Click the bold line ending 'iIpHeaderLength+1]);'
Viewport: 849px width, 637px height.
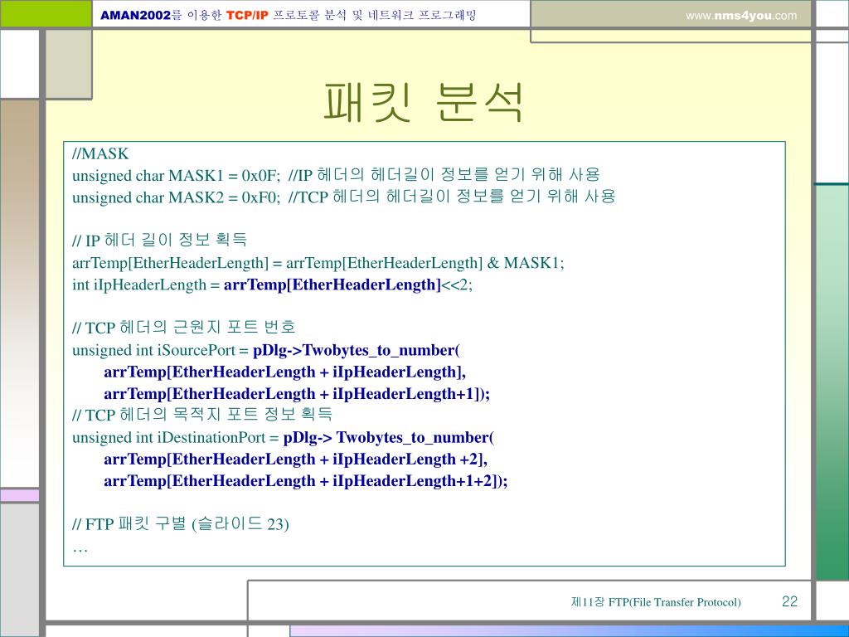pyautogui.click(x=297, y=394)
